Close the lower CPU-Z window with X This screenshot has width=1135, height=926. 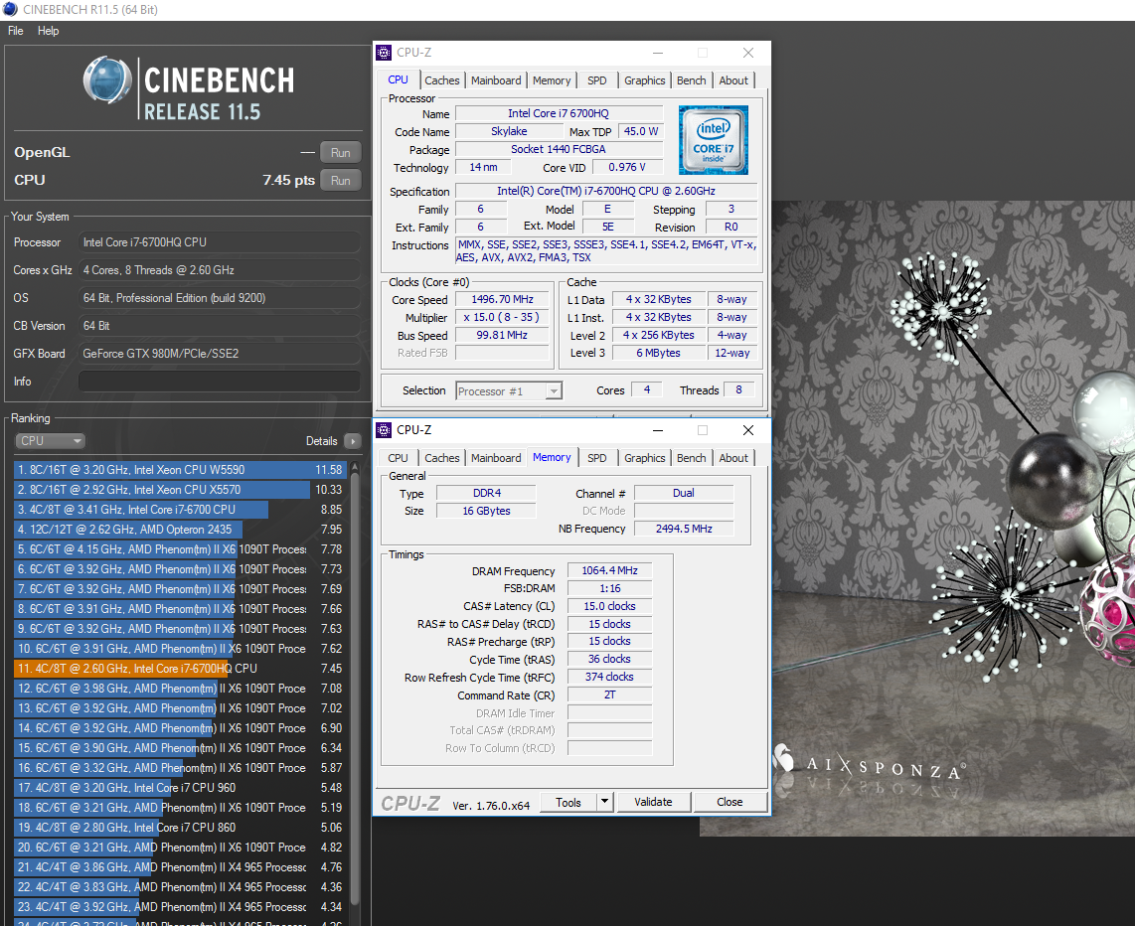tap(748, 430)
